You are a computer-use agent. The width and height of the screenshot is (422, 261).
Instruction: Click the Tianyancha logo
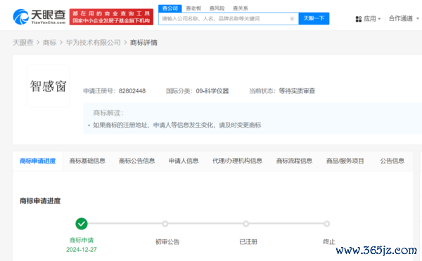point(39,17)
